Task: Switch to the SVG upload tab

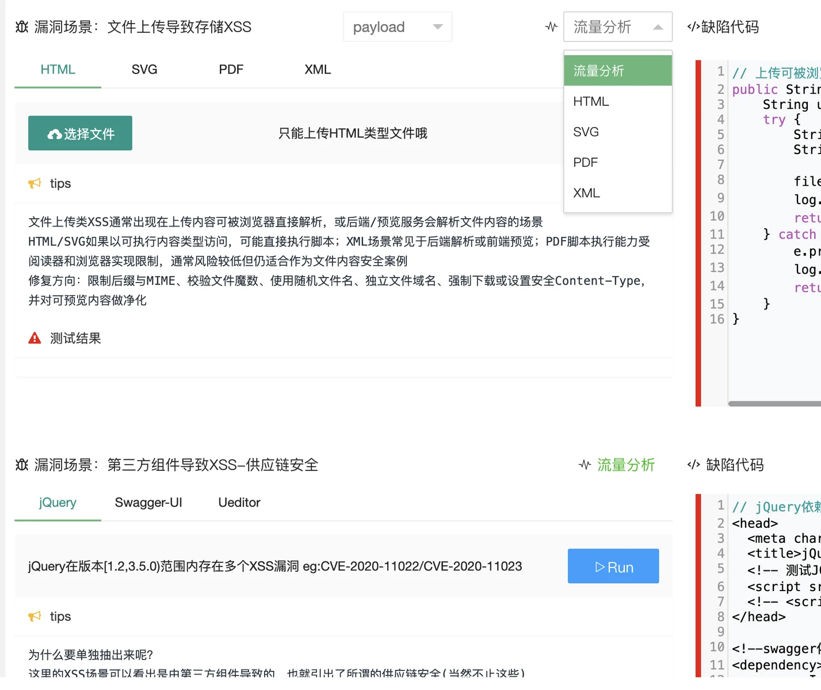Action: tap(144, 70)
